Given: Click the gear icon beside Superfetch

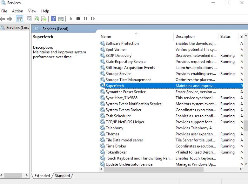Looking at the screenshot, I should [103, 85].
